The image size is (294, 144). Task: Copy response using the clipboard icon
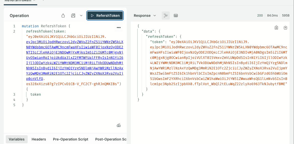click(x=276, y=28)
